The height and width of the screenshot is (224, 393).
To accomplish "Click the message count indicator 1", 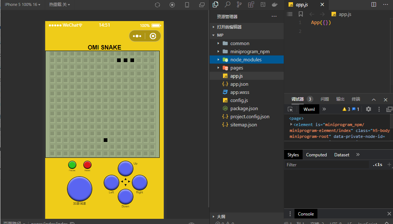I will point(356,109).
